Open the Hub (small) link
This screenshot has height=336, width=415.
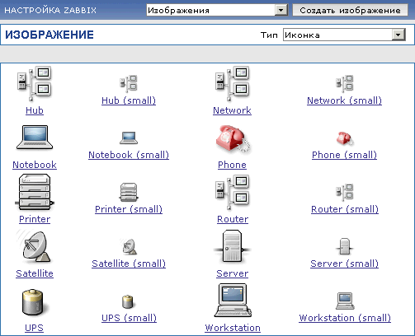[129, 100]
